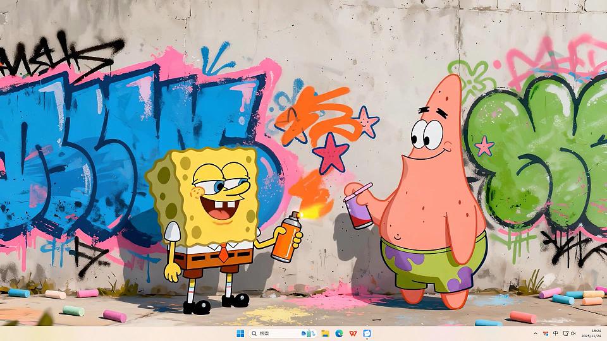The width and height of the screenshot is (607, 341).
Task: Open WPS Office from the taskbar
Action: pos(353,333)
